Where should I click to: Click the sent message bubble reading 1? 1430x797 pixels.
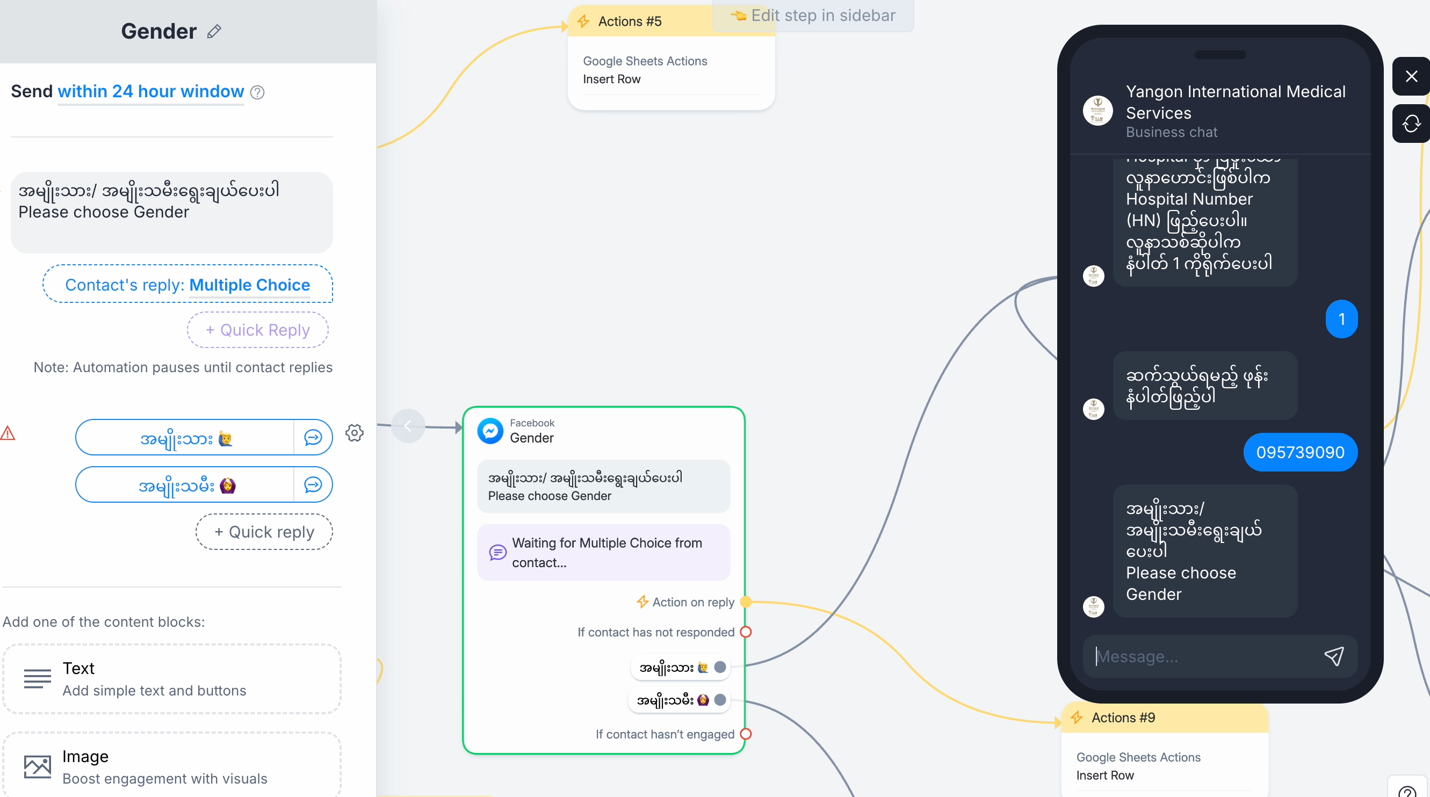tap(1341, 319)
